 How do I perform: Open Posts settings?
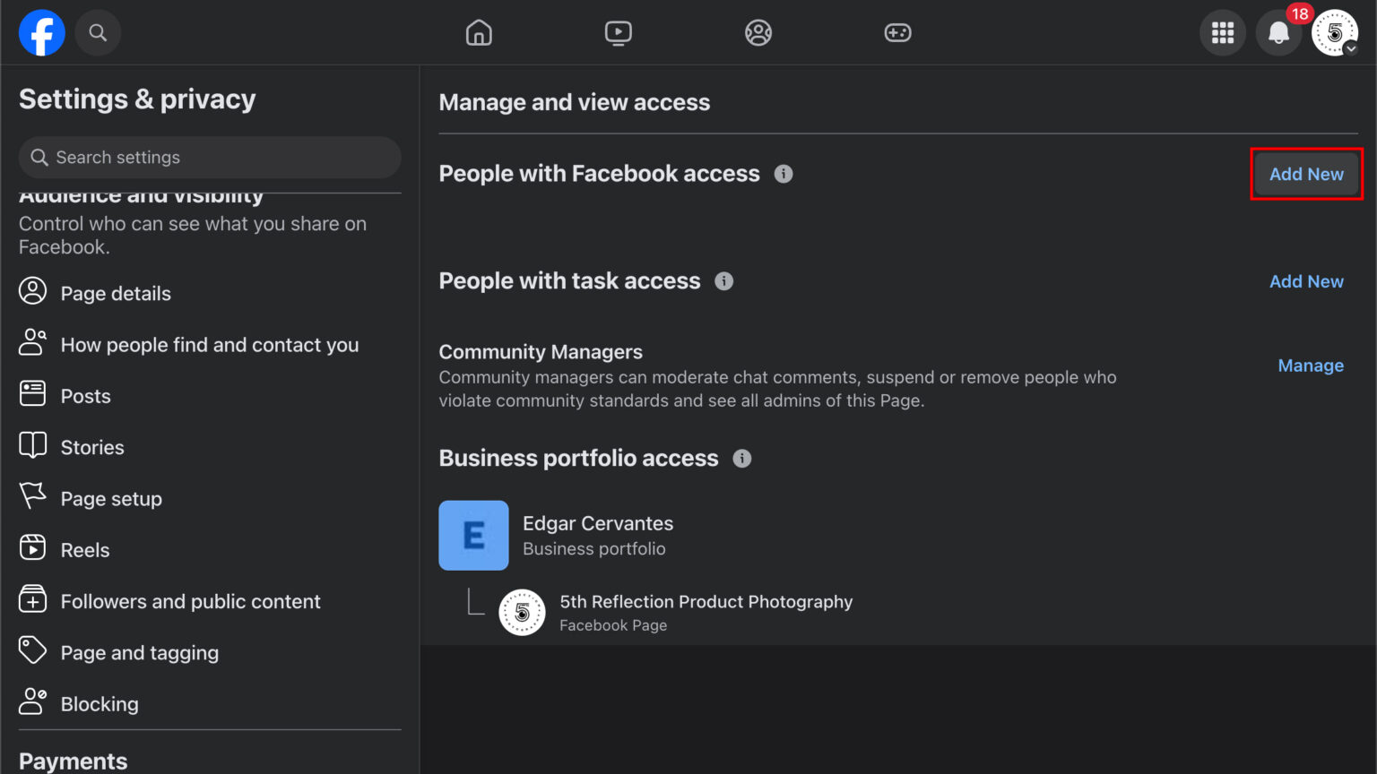point(85,395)
